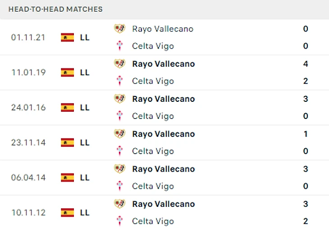Click Celta Vigo crest in 01.11.21 match
329x228 pixels.
[x=119, y=46]
